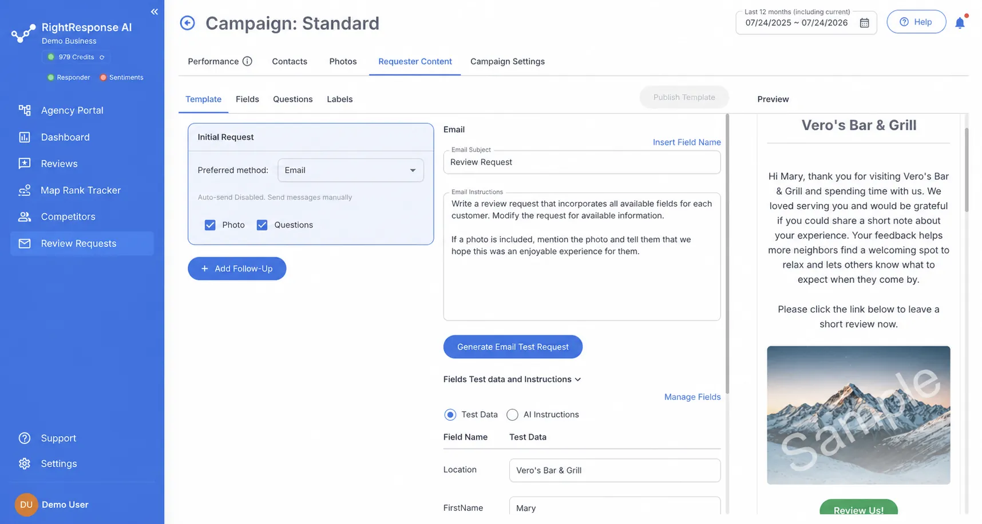Image resolution: width=982 pixels, height=524 pixels.
Task: Click the Help button
Action: [916, 22]
